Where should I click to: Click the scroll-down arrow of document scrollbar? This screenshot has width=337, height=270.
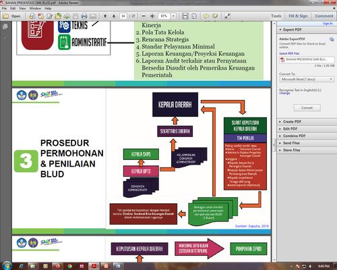(x=274, y=260)
